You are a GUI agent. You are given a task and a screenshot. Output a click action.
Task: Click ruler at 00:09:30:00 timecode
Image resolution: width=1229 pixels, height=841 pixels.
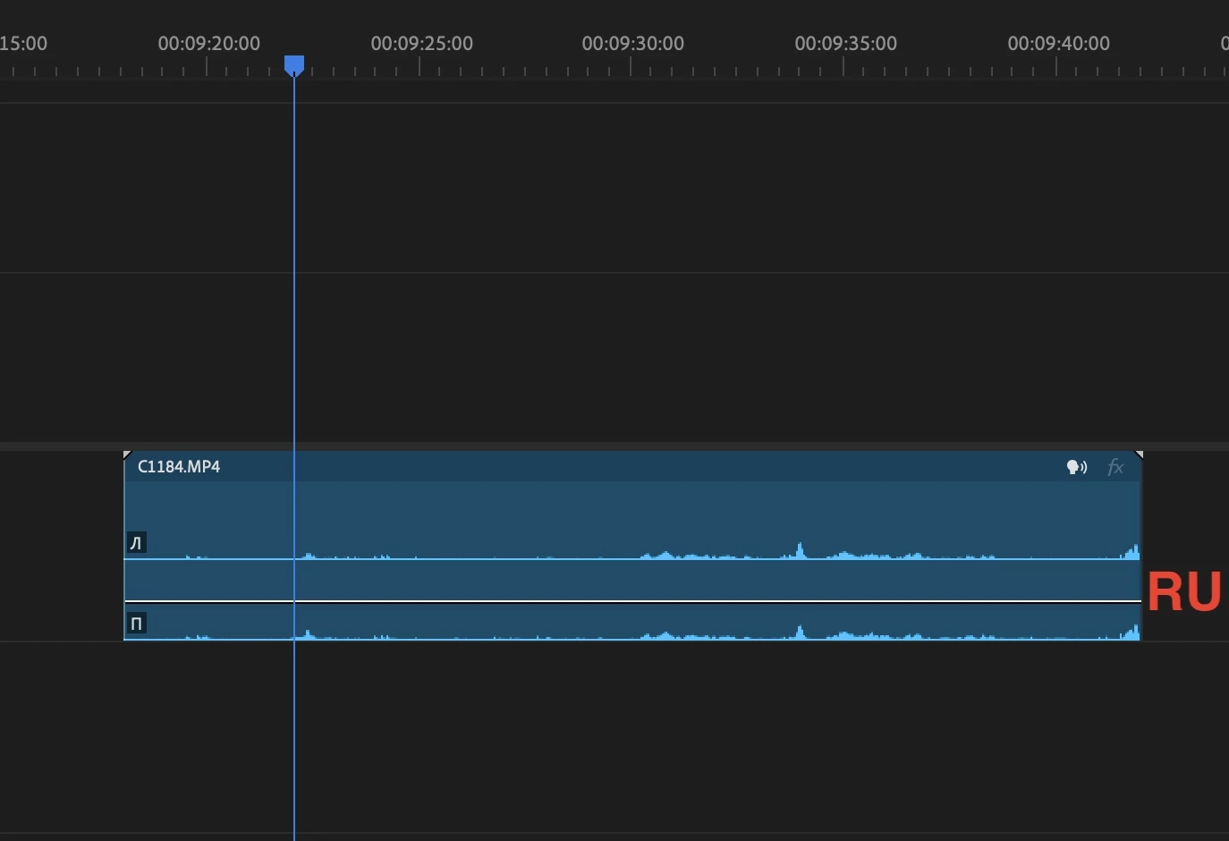click(x=632, y=43)
